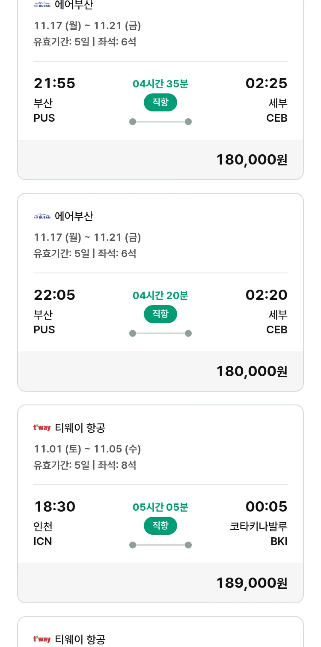Tap the Air Busan logo at the top edge
The width and height of the screenshot is (321, 647).
(x=42, y=5)
